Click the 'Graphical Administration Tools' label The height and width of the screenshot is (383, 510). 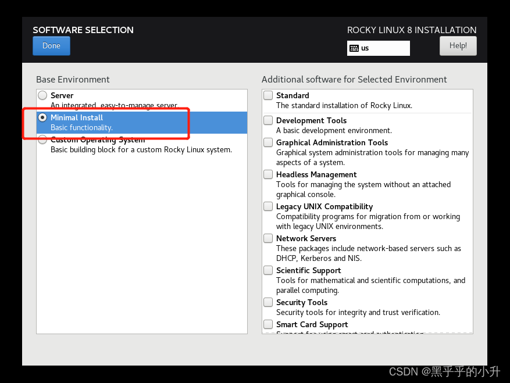[x=331, y=143]
